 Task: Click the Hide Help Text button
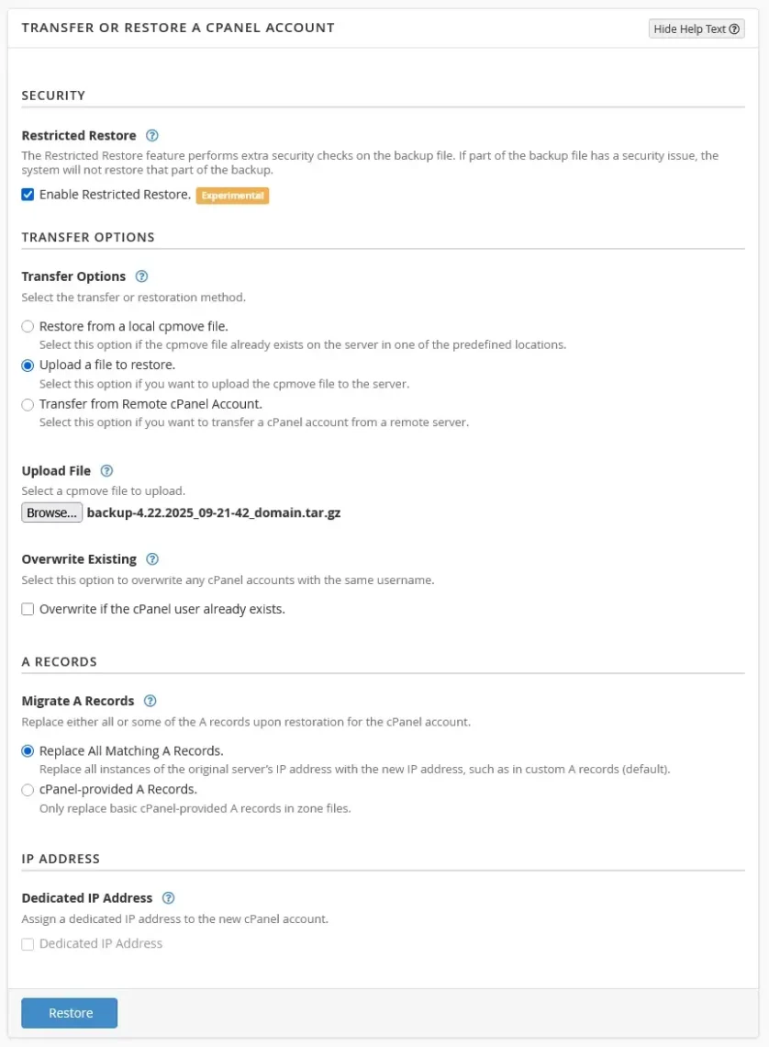[690, 28]
